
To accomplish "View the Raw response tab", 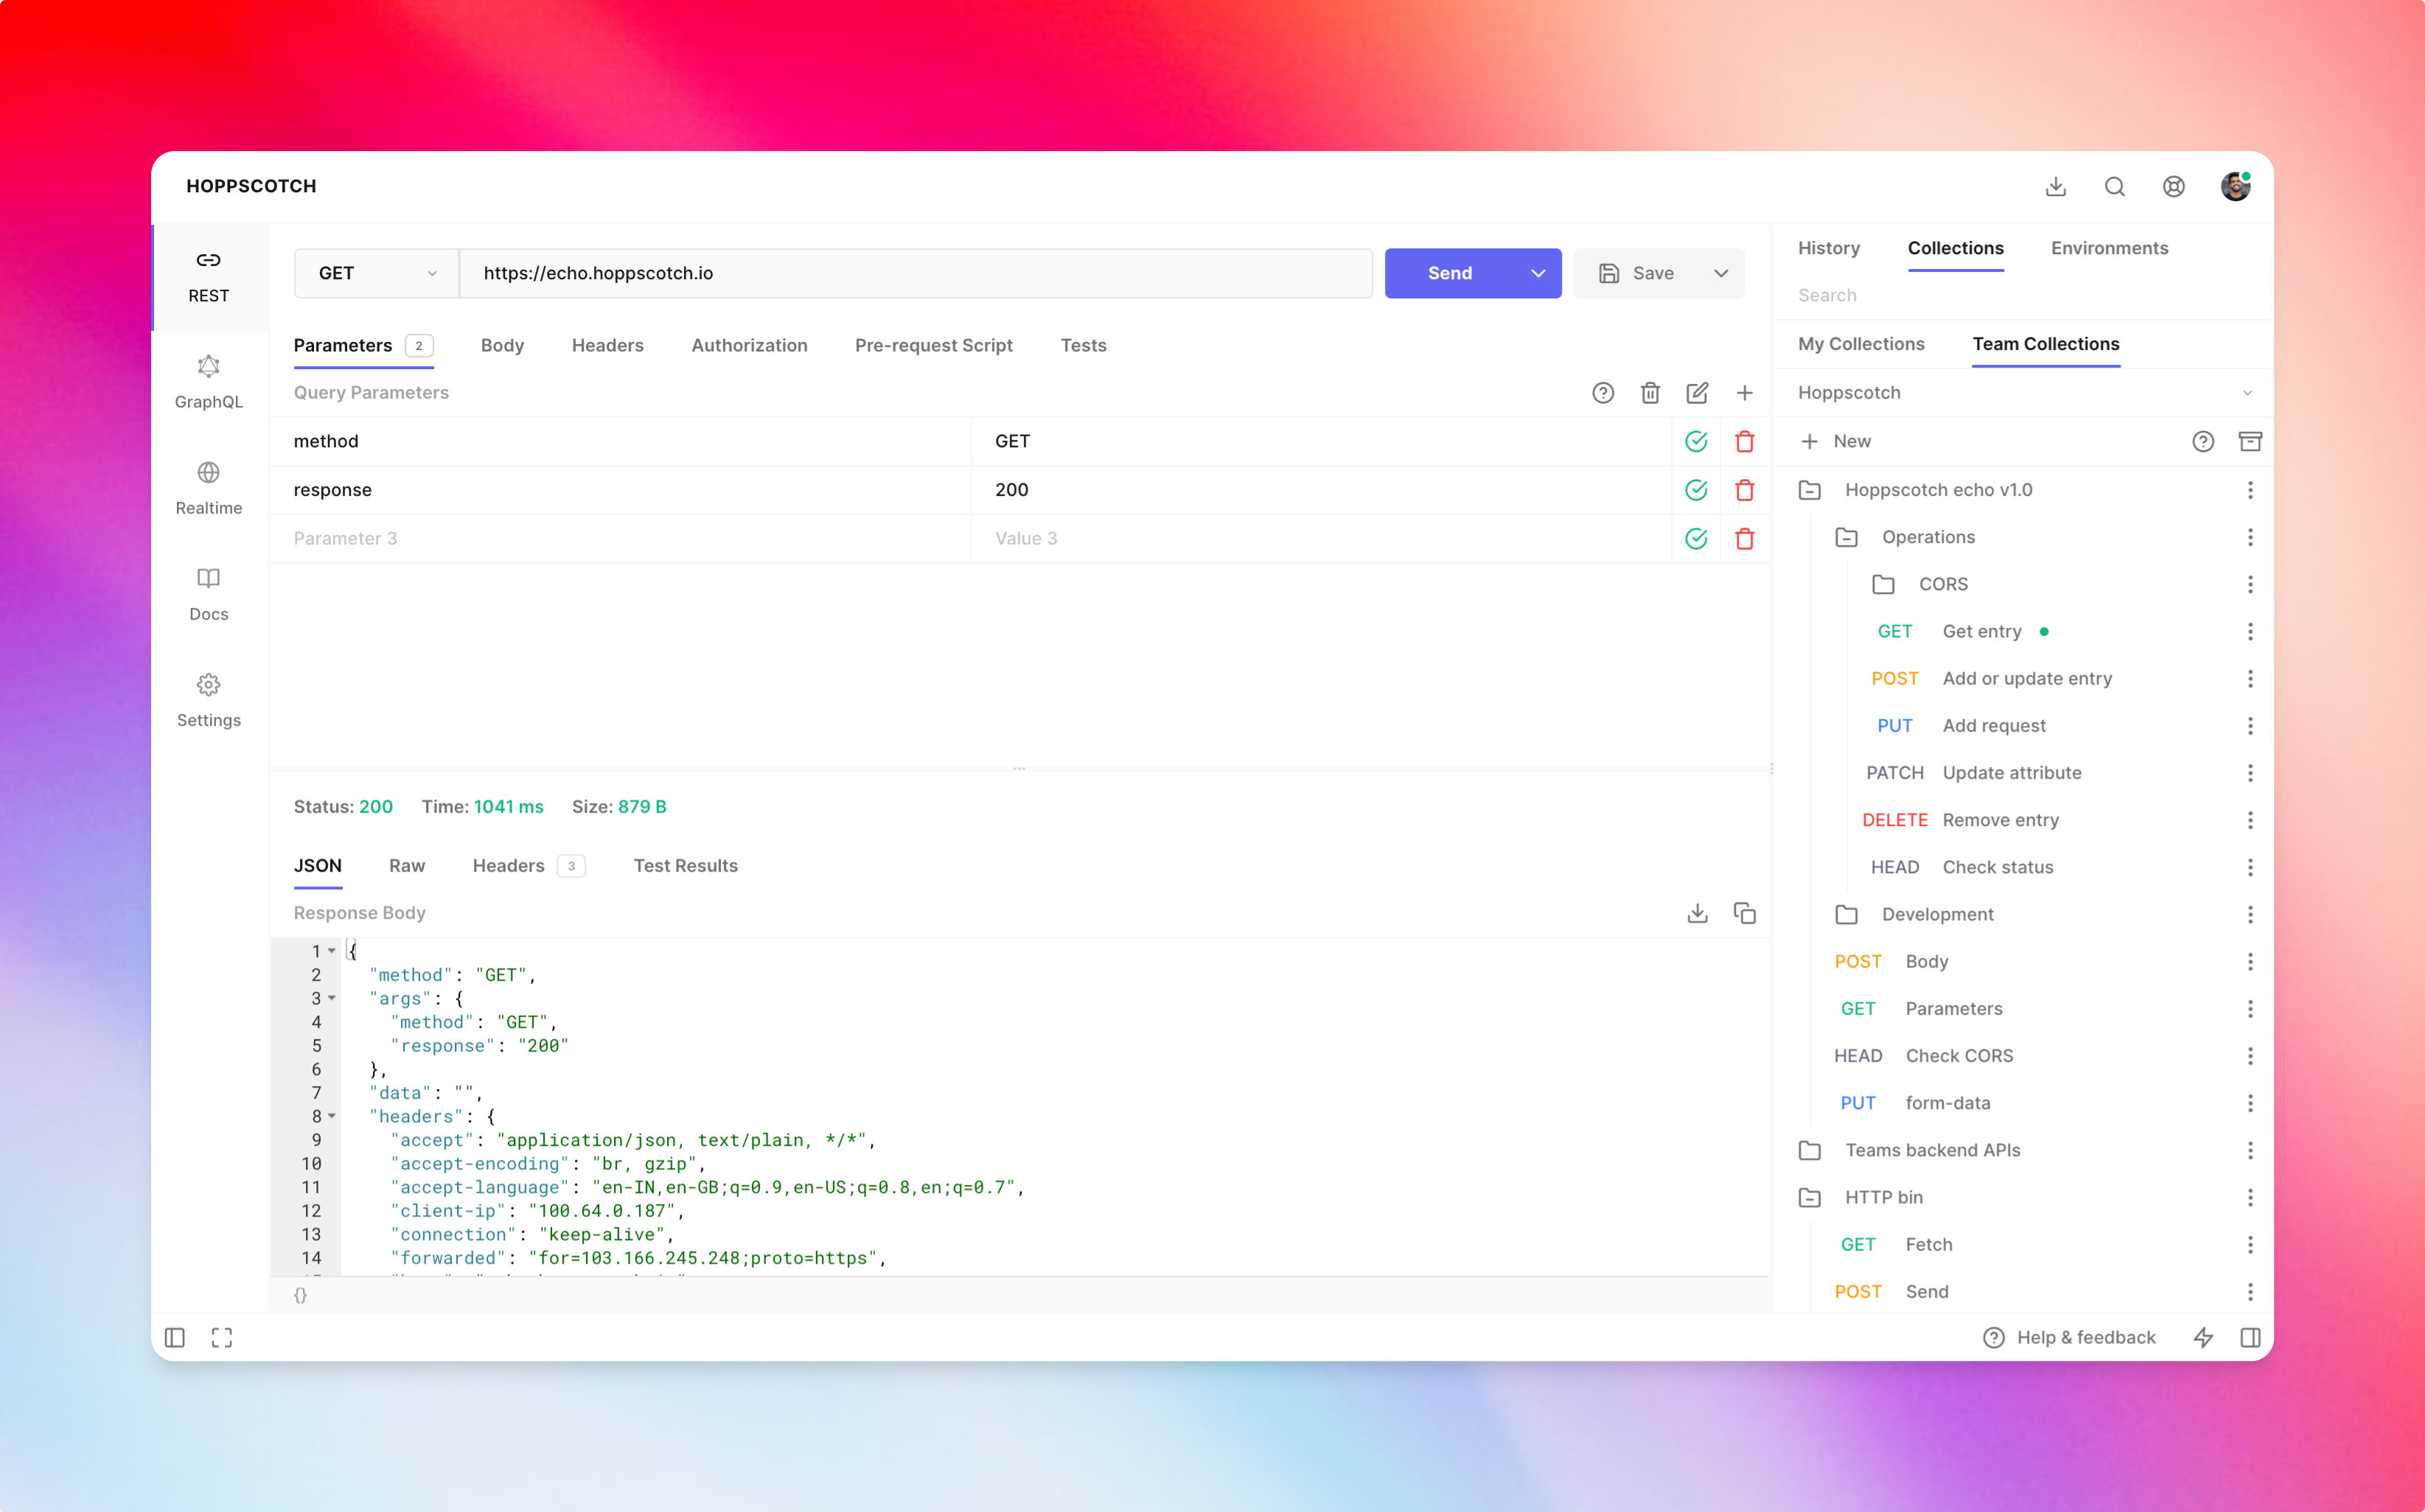I will (406, 865).
